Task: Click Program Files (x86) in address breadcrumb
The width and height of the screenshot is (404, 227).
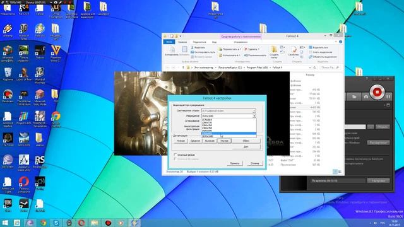Action: (x=257, y=67)
